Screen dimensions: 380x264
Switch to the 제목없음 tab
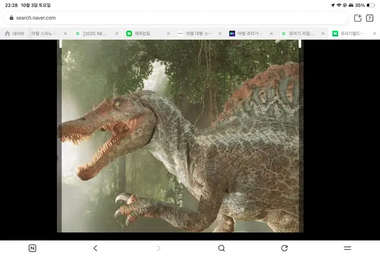(x=142, y=33)
